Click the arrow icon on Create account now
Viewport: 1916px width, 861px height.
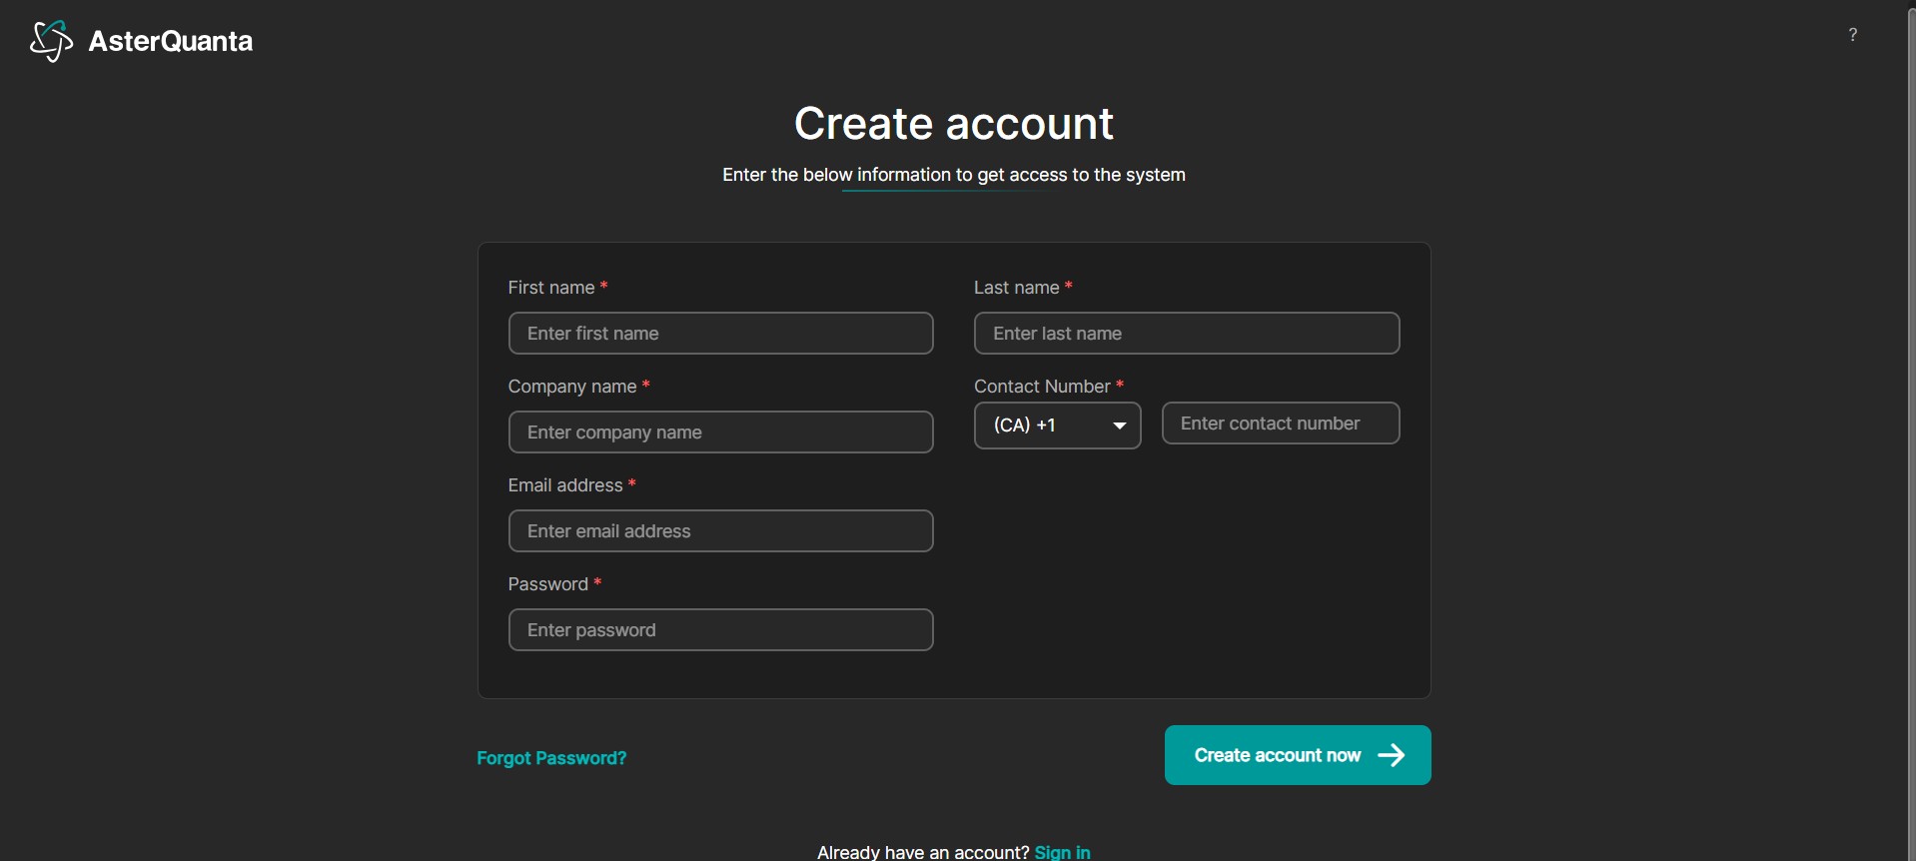(1392, 756)
